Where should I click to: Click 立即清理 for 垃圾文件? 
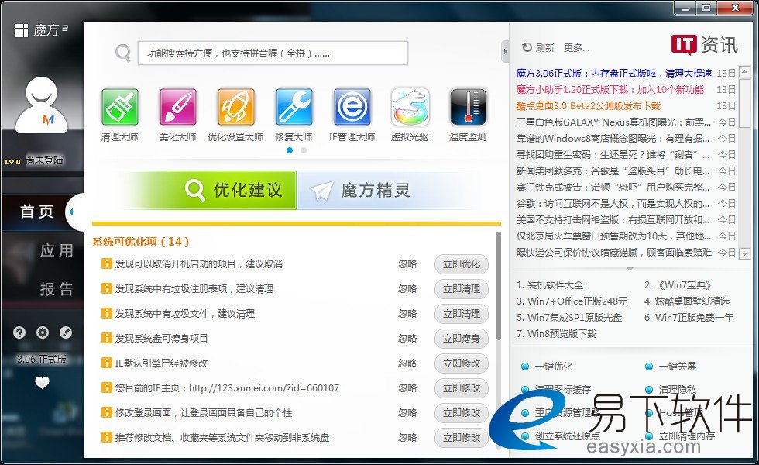click(x=462, y=313)
